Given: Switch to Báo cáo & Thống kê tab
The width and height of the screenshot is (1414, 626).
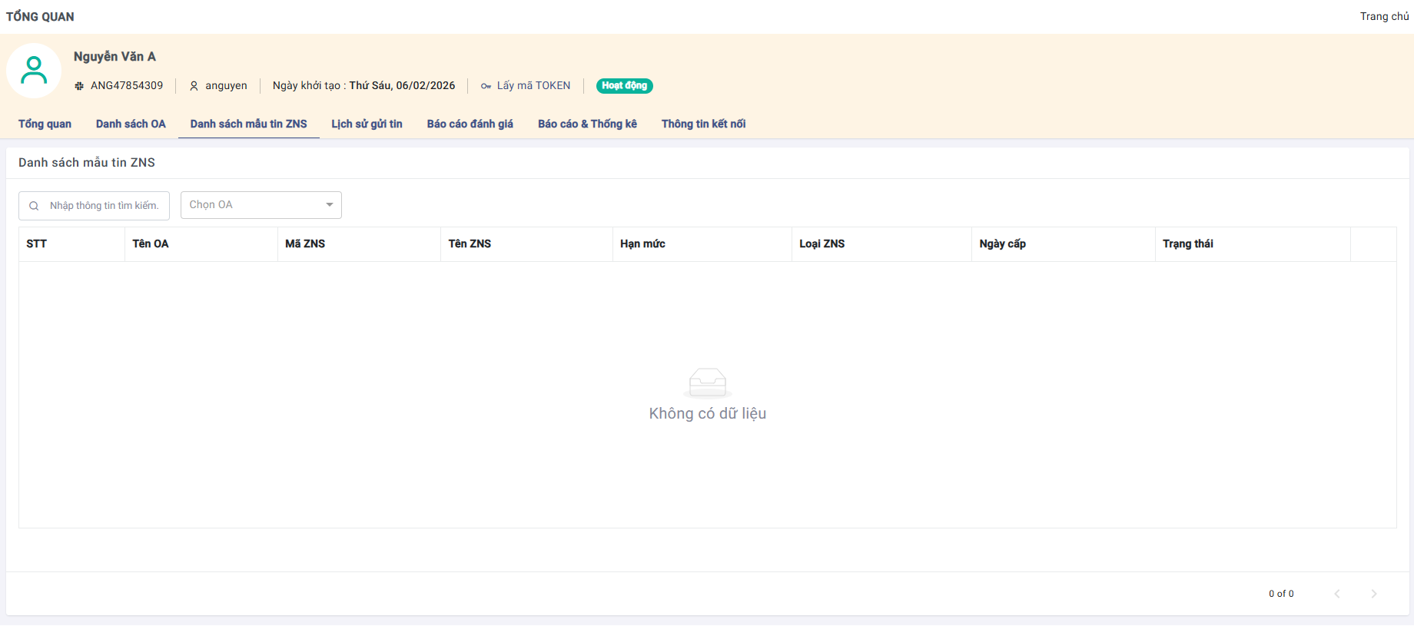Looking at the screenshot, I should [587, 124].
